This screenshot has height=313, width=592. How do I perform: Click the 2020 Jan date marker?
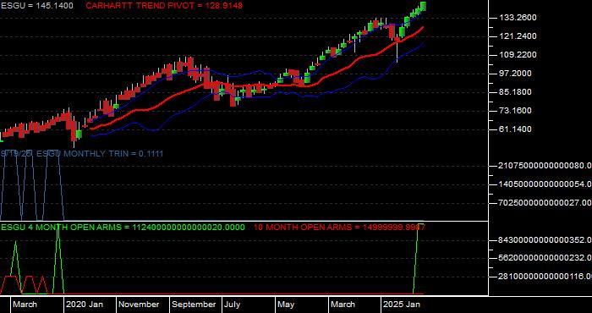(85, 305)
